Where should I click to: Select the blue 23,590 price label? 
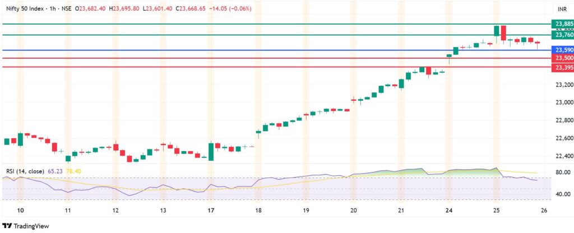562,50
